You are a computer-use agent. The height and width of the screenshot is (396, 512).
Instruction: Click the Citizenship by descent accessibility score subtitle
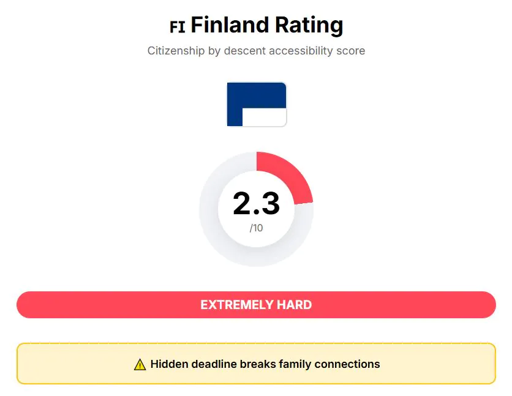coord(256,51)
